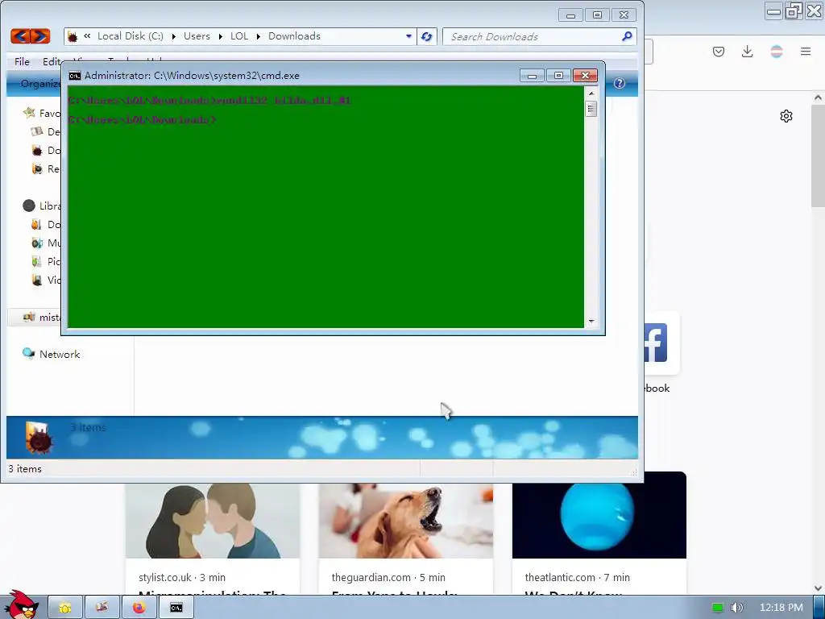The image size is (825, 619).
Task: Open Explorer help with question mark icon
Action: coord(620,83)
